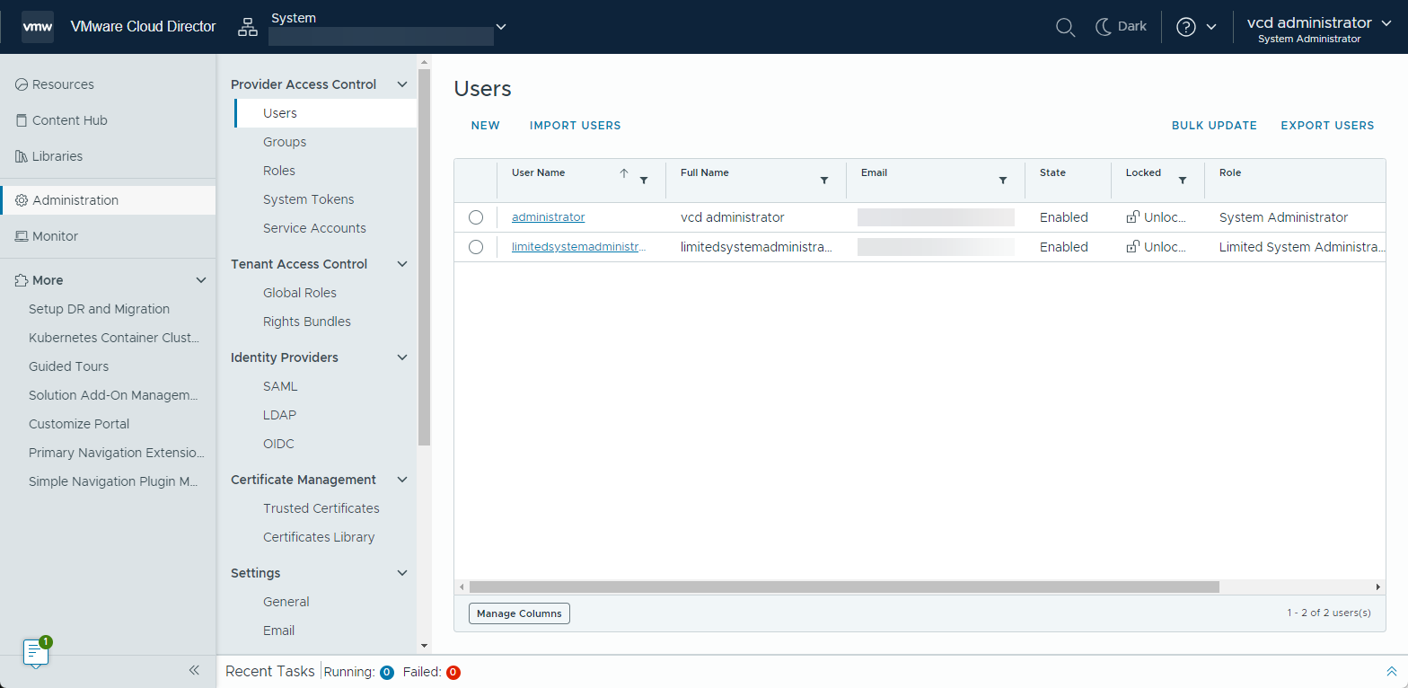1408x688 pixels.
Task: Open General settings
Action: click(x=286, y=602)
